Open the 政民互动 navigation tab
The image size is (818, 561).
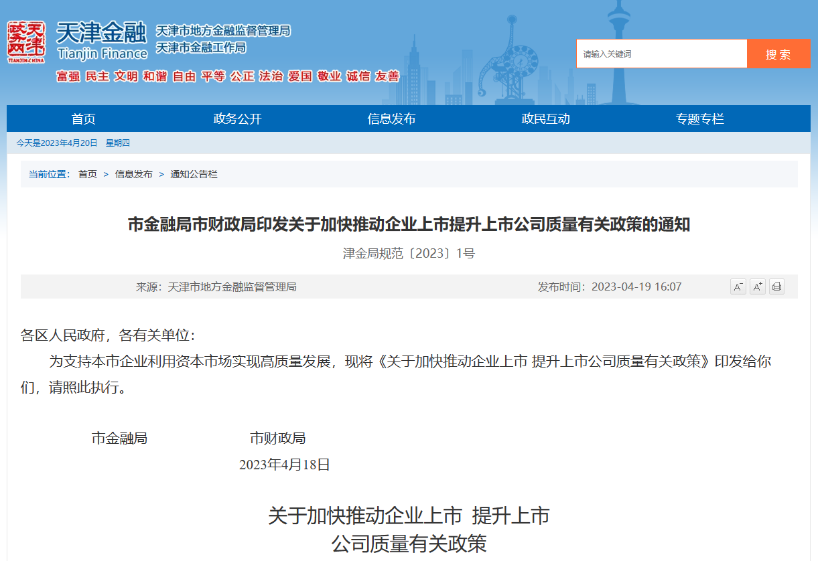(546, 118)
